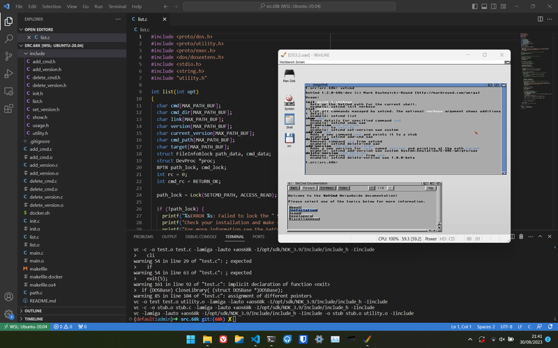
Task: Switch to the Problems panel tab
Action: coord(143,237)
